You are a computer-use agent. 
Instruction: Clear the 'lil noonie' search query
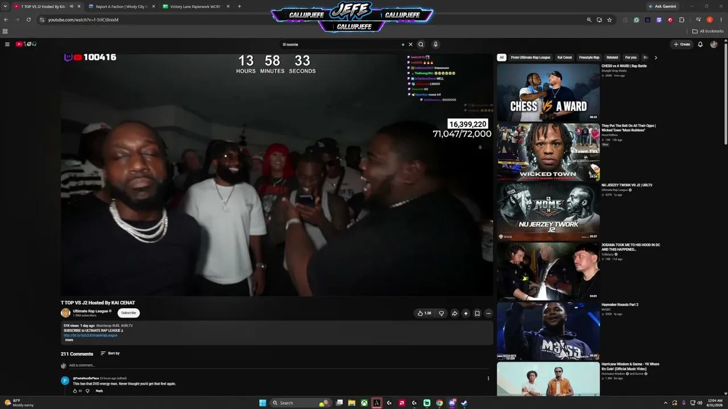[411, 44]
